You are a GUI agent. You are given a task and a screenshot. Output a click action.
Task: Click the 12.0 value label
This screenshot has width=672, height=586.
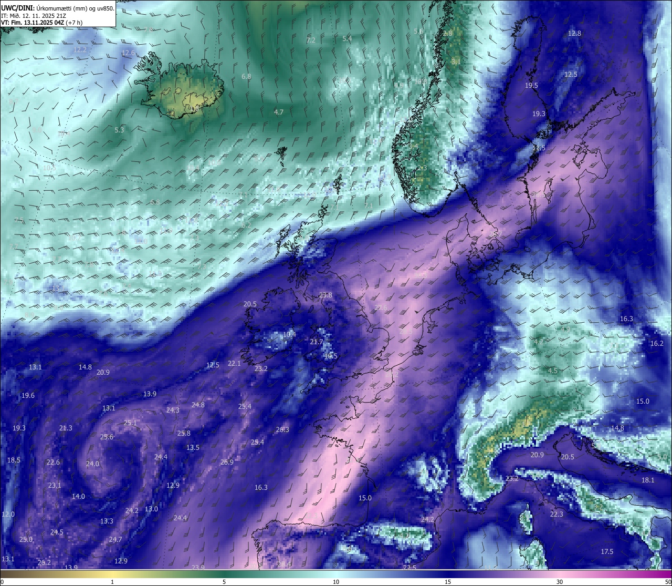coord(8,515)
